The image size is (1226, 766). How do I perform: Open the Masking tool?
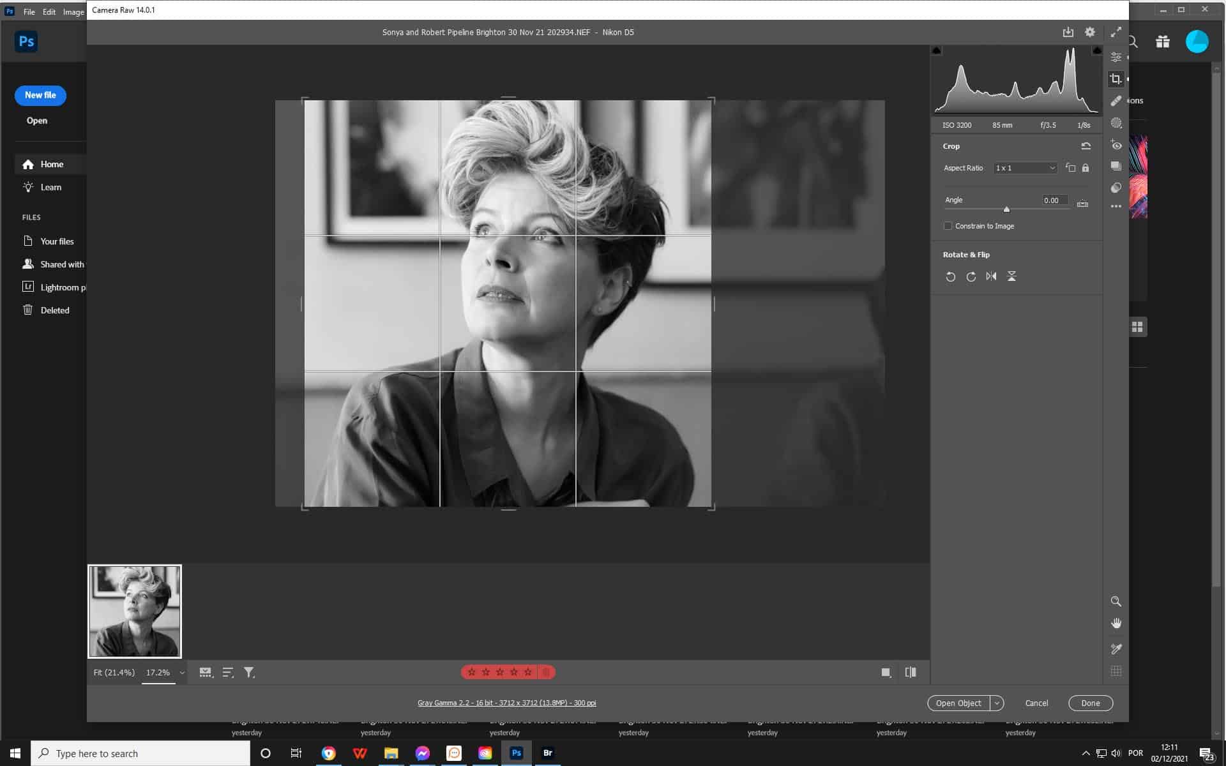point(1116,123)
